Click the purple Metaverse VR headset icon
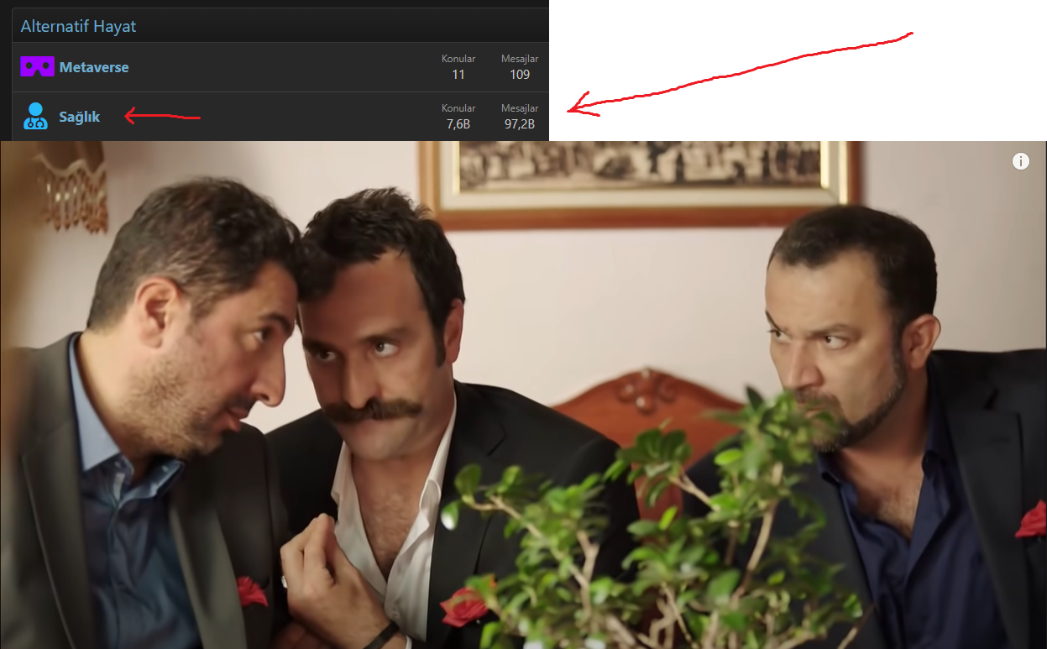Screen dimensions: 1047x649 click(x=37, y=67)
